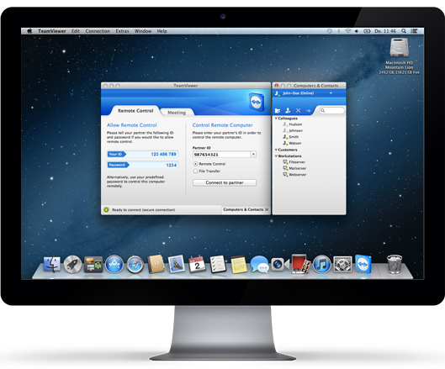The width and height of the screenshot is (445, 369).
Task: Click TeamViewer icon in the dock
Action: [x=363, y=264]
